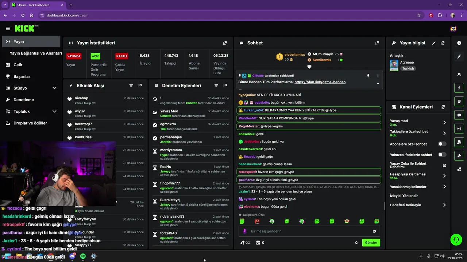The image size is (467, 262).
Task: Pop out the Etkinlik Akışı panel
Action: tap(140, 86)
